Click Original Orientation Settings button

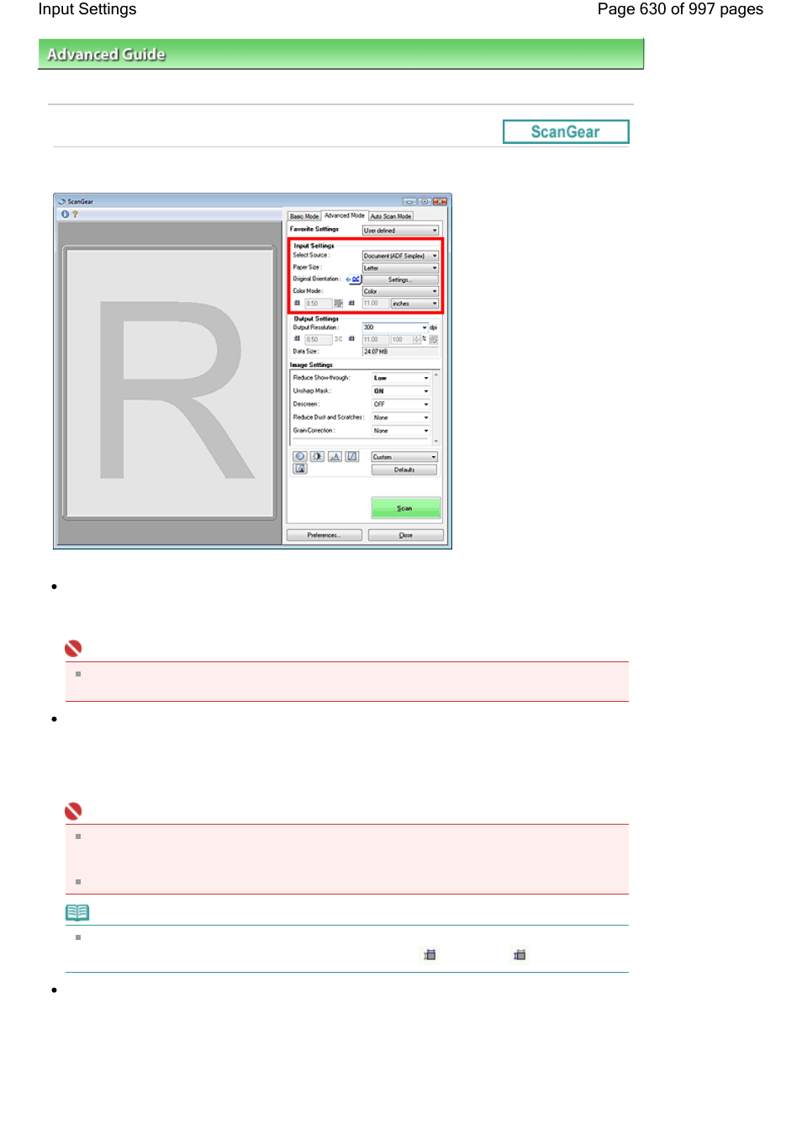tap(400, 279)
